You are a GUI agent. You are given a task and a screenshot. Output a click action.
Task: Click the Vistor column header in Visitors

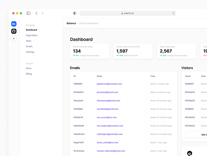(x=188, y=76)
